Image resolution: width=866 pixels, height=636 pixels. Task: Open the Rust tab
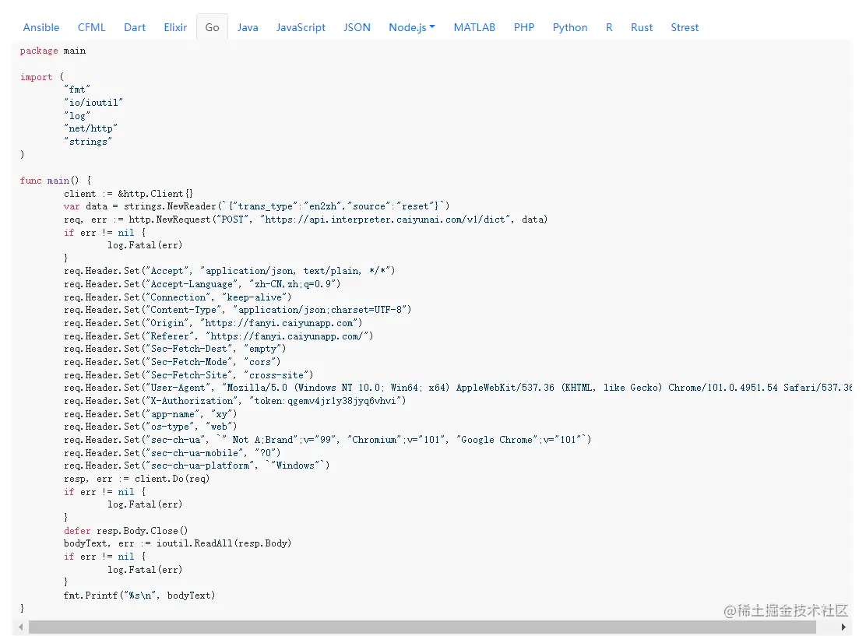(x=641, y=27)
